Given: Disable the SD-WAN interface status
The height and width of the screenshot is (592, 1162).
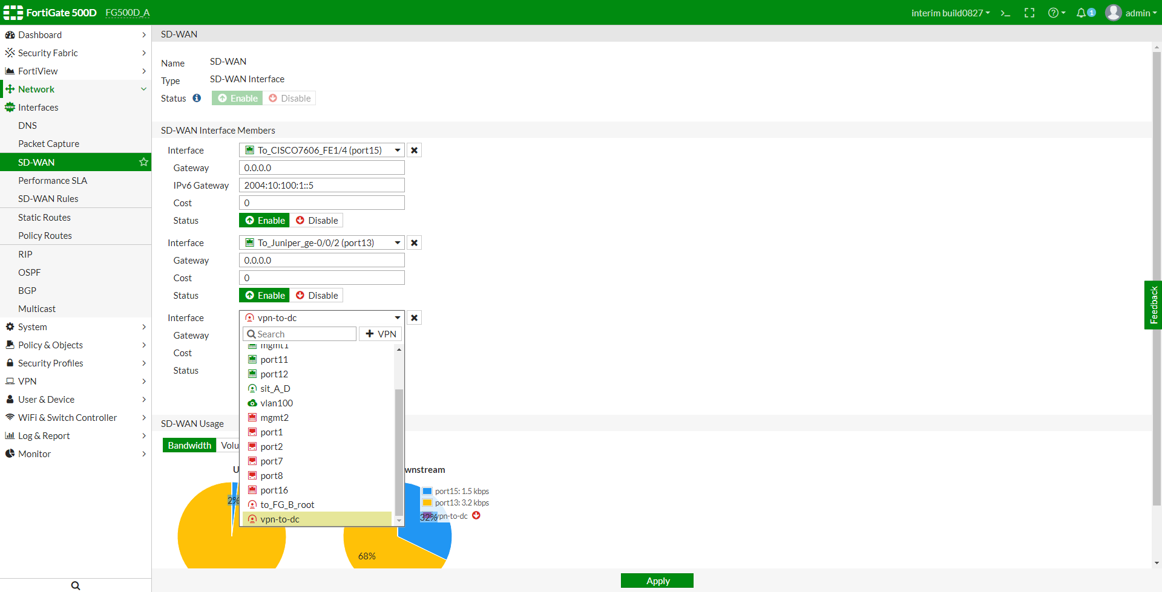Looking at the screenshot, I should (x=290, y=98).
